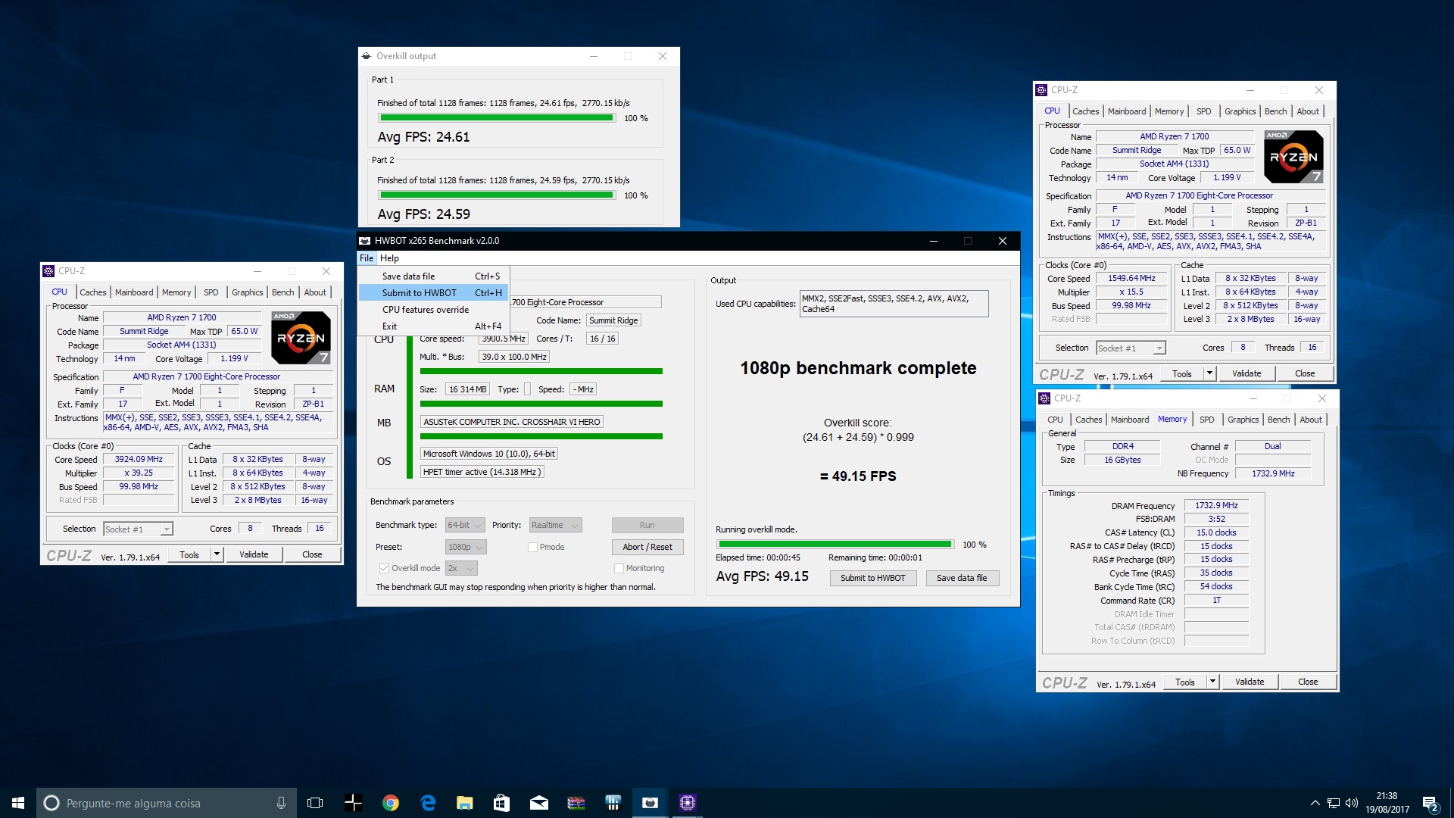Click the Ryzen logo in the top-right CPU-Z window
The image size is (1454, 818).
click(x=1293, y=157)
